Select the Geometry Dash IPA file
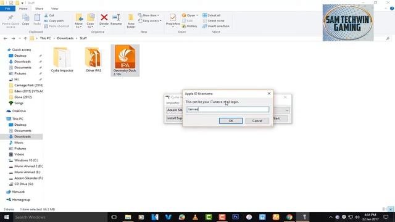The width and height of the screenshot is (395, 222). (125, 60)
